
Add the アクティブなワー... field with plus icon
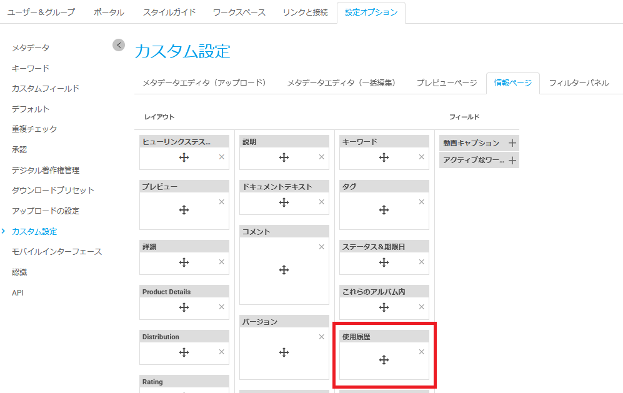click(x=512, y=161)
